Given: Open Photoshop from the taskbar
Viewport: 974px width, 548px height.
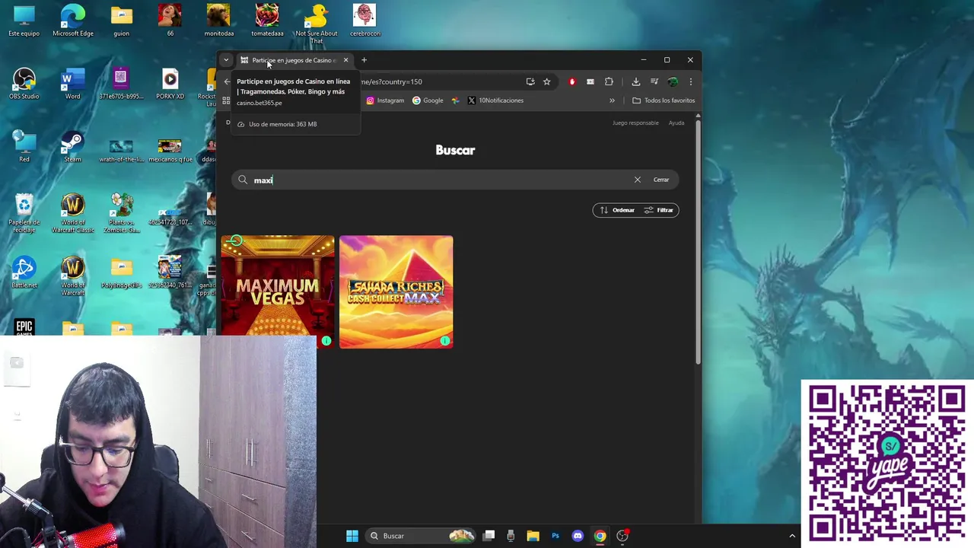Looking at the screenshot, I should 555,536.
